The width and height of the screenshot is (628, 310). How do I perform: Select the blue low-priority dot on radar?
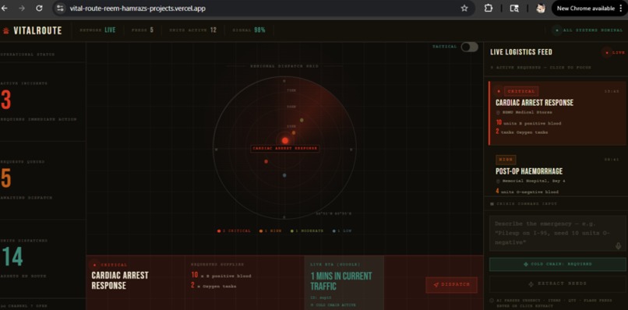click(x=284, y=175)
